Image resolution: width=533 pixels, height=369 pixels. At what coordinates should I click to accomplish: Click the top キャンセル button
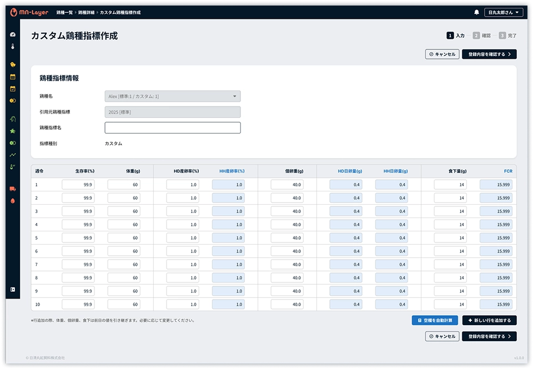pyautogui.click(x=441, y=54)
